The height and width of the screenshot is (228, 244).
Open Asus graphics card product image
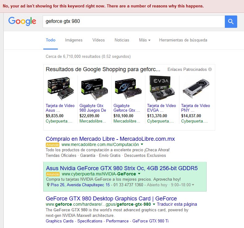pyautogui.click(x=60, y=88)
